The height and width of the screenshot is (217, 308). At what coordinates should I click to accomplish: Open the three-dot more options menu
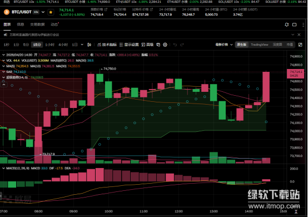[x=303, y=24]
